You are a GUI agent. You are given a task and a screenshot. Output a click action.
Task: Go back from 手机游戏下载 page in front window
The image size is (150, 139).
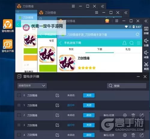[x=60, y=43]
